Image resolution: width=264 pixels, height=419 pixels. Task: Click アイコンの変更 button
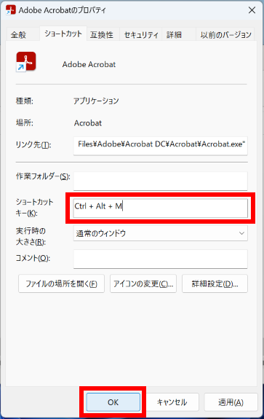[143, 283]
